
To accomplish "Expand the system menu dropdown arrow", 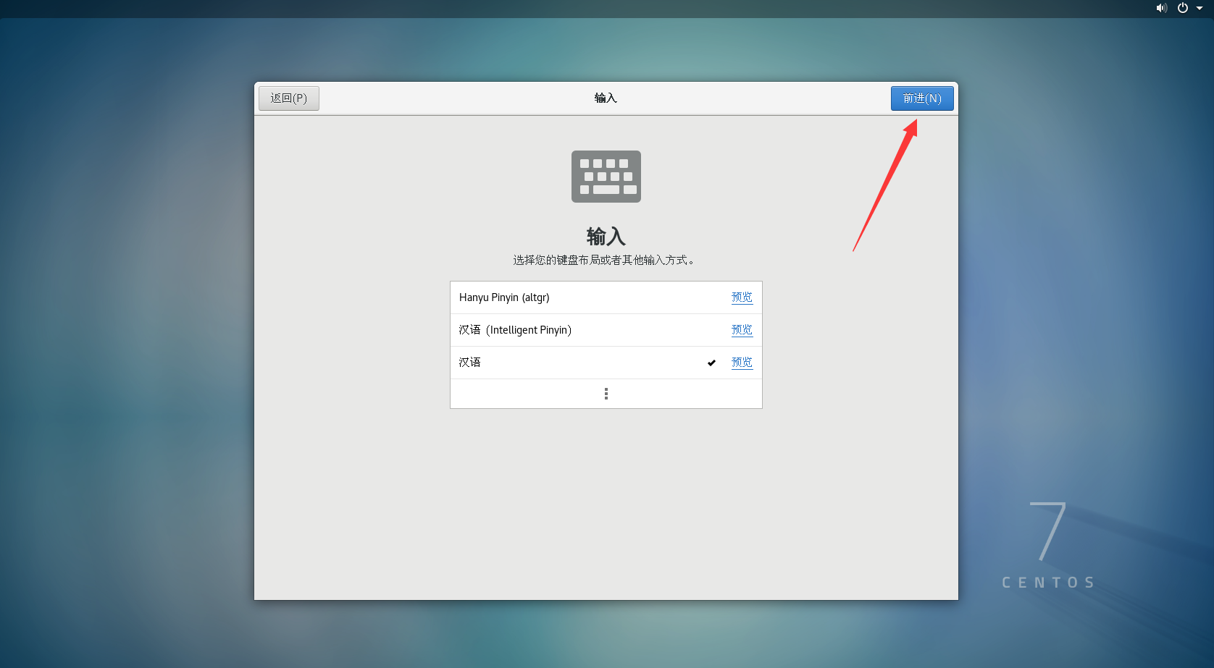I will pyautogui.click(x=1200, y=8).
